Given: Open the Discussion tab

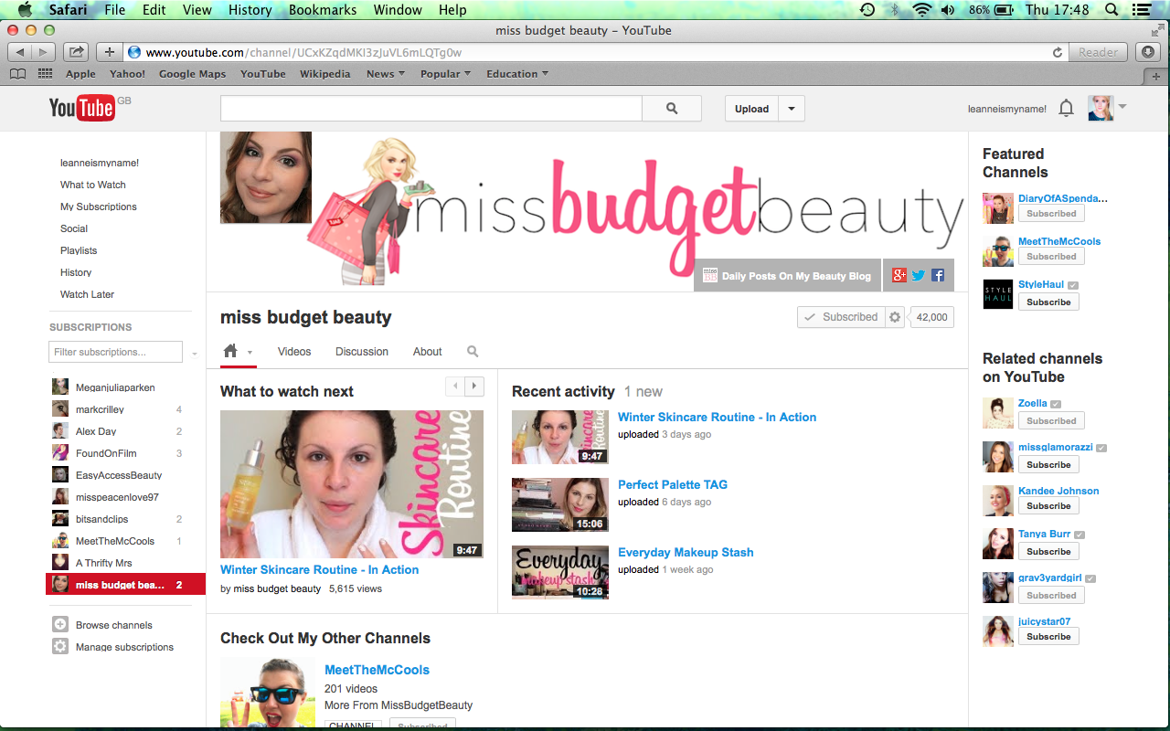Looking at the screenshot, I should tap(362, 352).
